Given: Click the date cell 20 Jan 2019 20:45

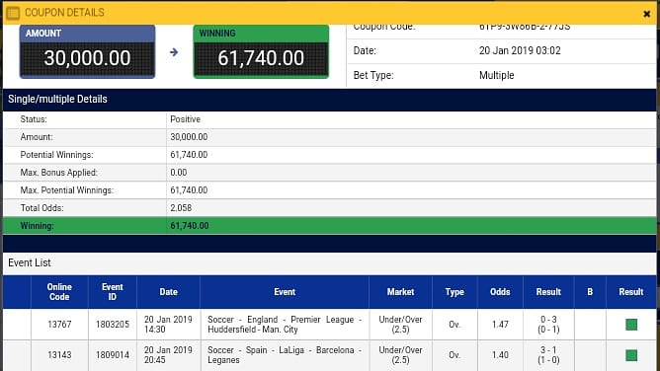Looking at the screenshot, I should pyautogui.click(x=168, y=355).
